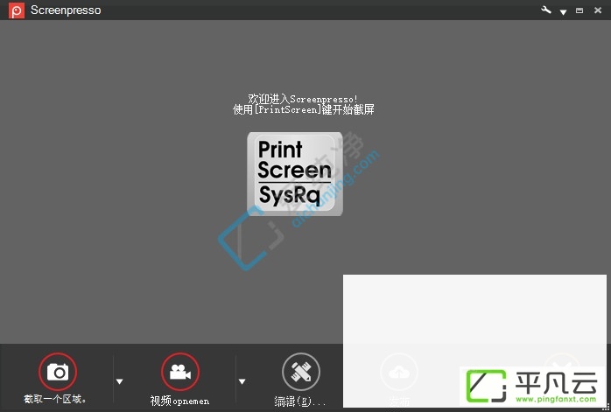Click the '使用[PrintScreen]键开始截屏' hint text
Image resolution: width=611 pixels, height=412 pixels.
(x=304, y=109)
